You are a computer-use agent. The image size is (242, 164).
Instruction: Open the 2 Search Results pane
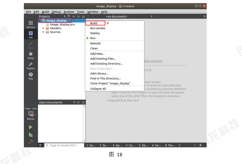(x=104, y=145)
